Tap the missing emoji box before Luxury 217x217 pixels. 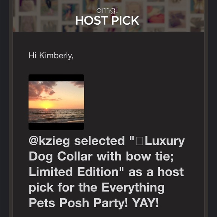[140, 141]
